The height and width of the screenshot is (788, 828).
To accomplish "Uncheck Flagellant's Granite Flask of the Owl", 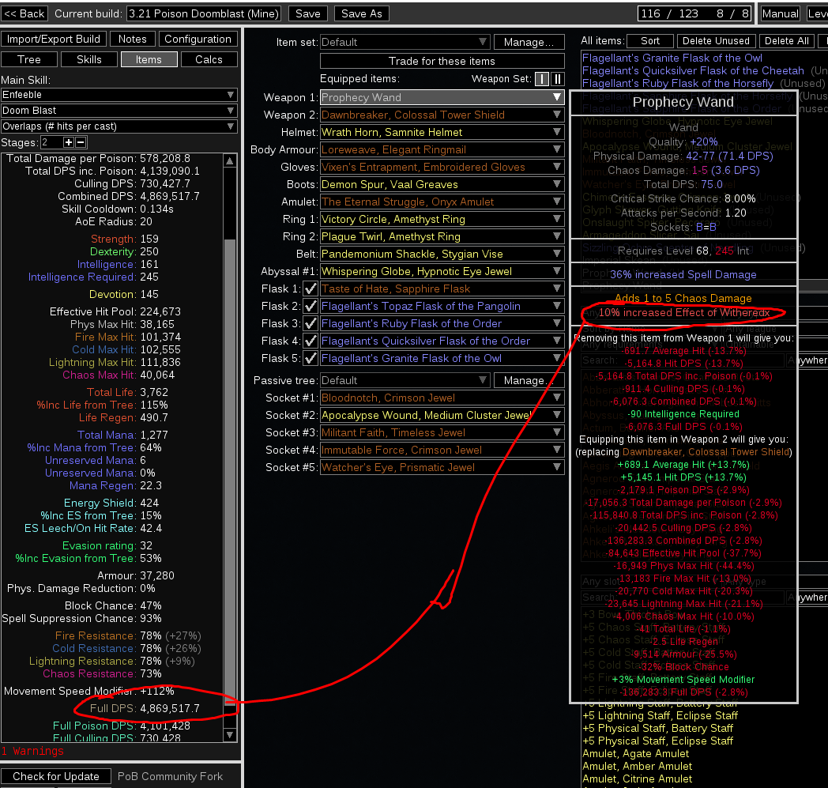I will coord(310,358).
